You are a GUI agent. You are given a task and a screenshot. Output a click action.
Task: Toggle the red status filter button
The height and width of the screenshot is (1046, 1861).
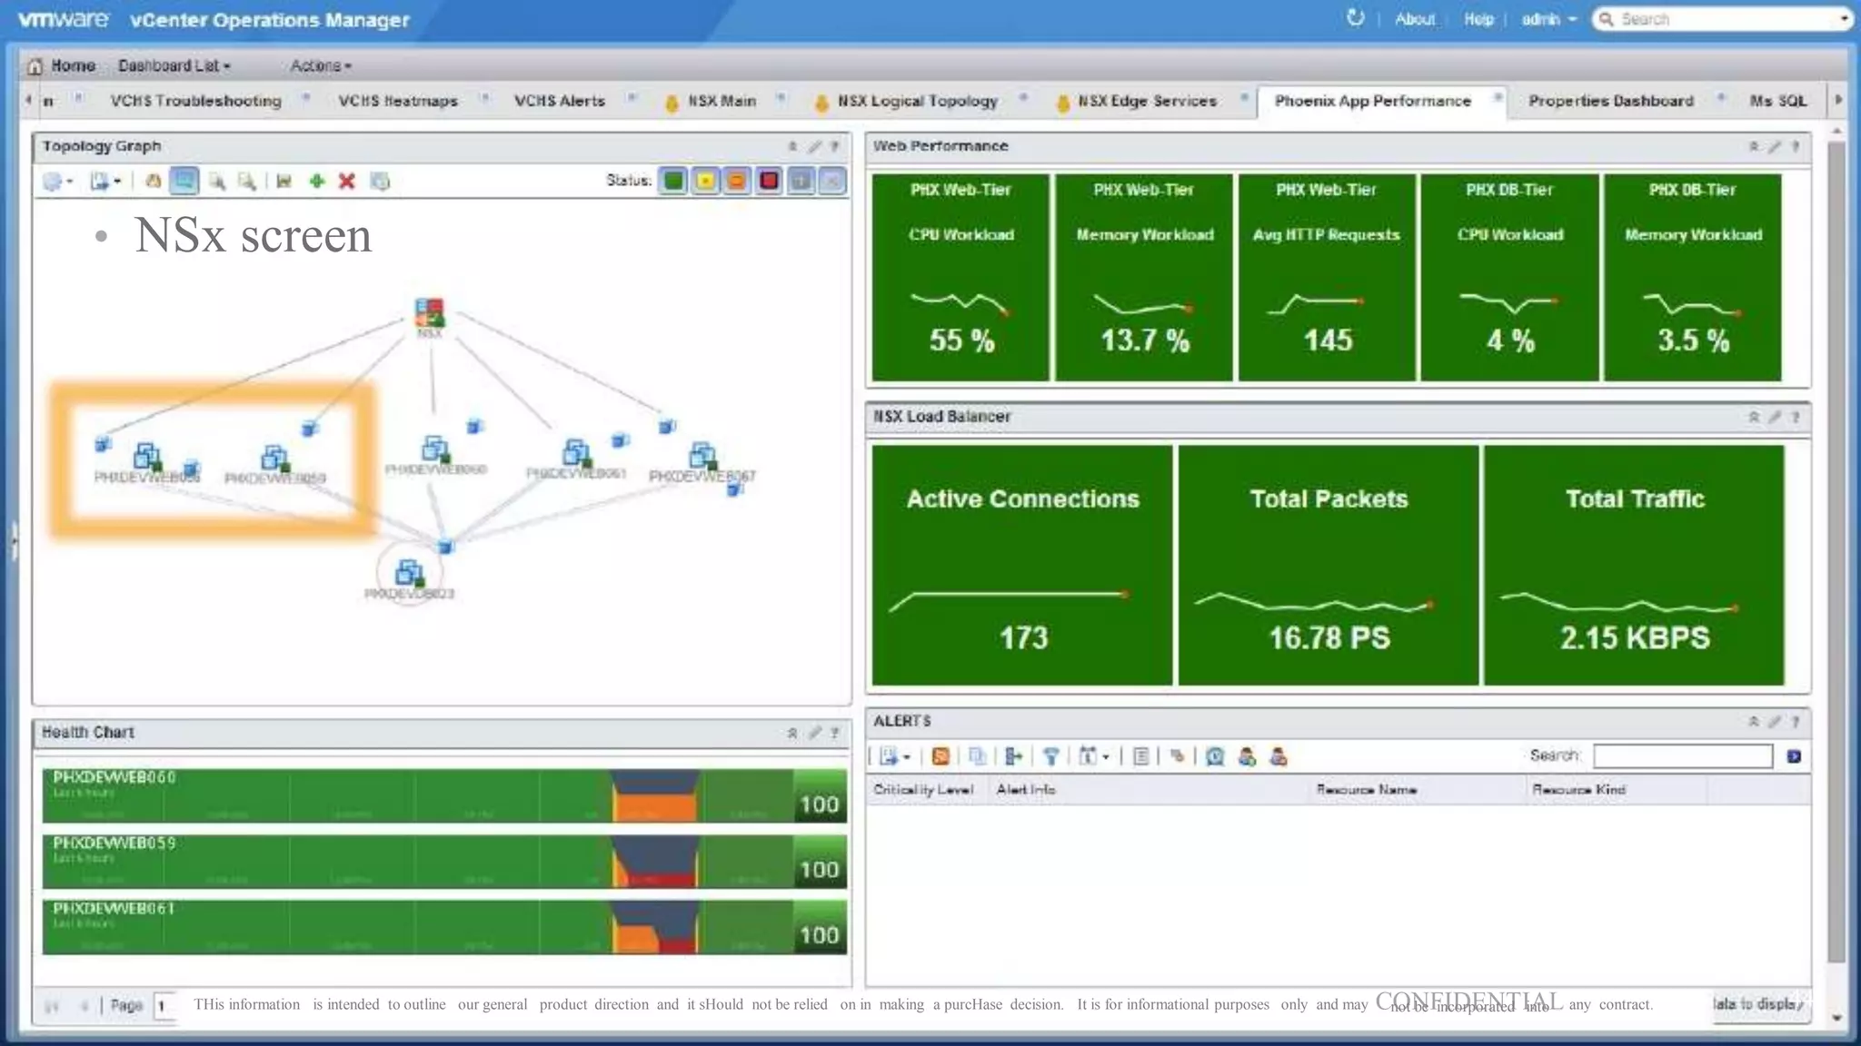pos(769,181)
